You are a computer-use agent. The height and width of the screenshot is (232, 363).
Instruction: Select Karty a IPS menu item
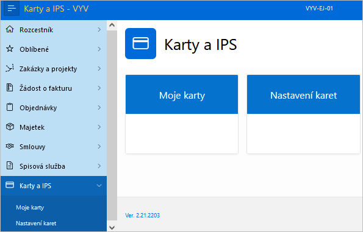[54, 186]
